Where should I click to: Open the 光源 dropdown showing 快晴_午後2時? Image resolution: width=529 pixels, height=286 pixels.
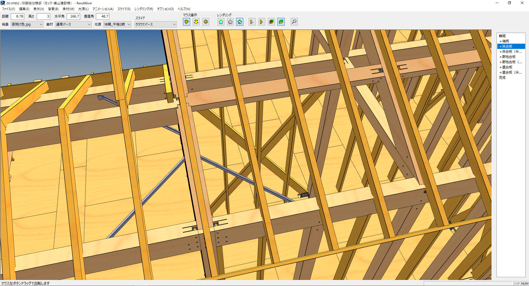(x=117, y=24)
